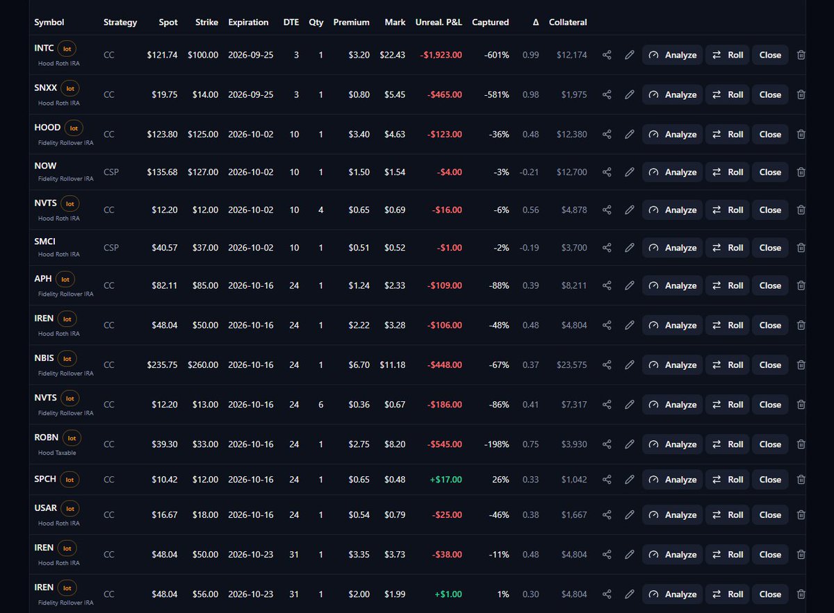Click Close for the APH position
Image resolution: width=834 pixels, height=613 pixels.
[770, 285]
